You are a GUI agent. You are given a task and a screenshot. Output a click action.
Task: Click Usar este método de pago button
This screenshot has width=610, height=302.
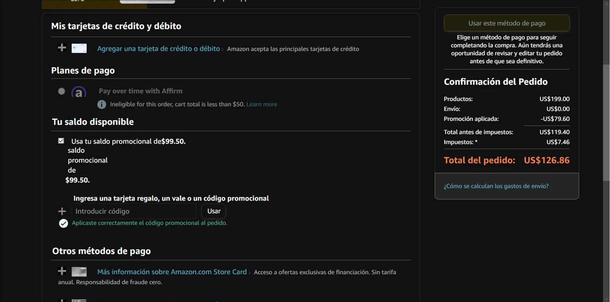(x=507, y=23)
